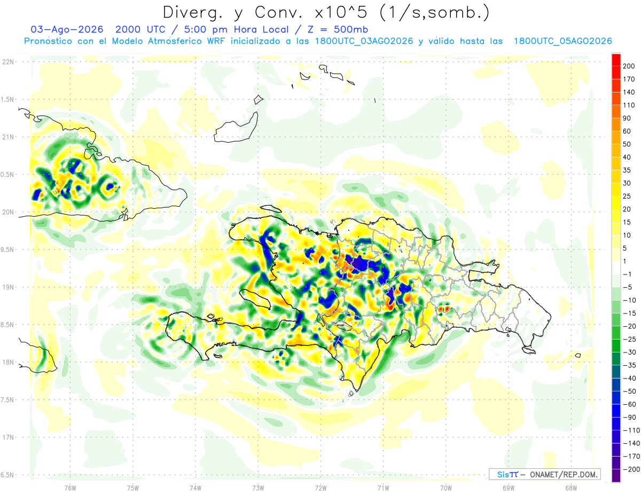This screenshot has width=641, height=495.
Task: Click the white swatch between 1 and -1
Action: click(616, 268)
